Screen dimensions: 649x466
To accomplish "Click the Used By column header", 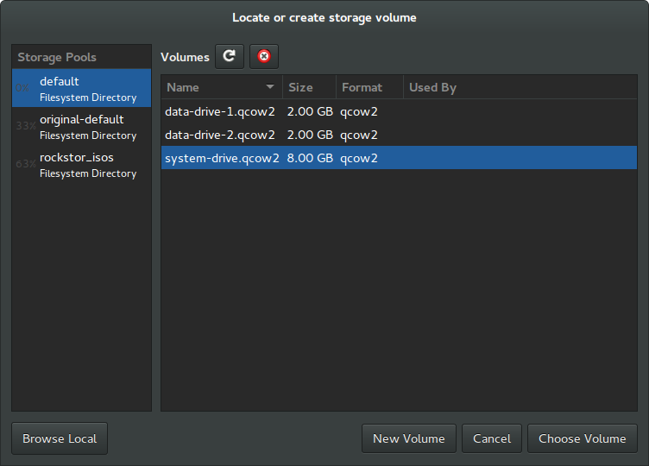I will pyautogui.click(x=520, y=87).
